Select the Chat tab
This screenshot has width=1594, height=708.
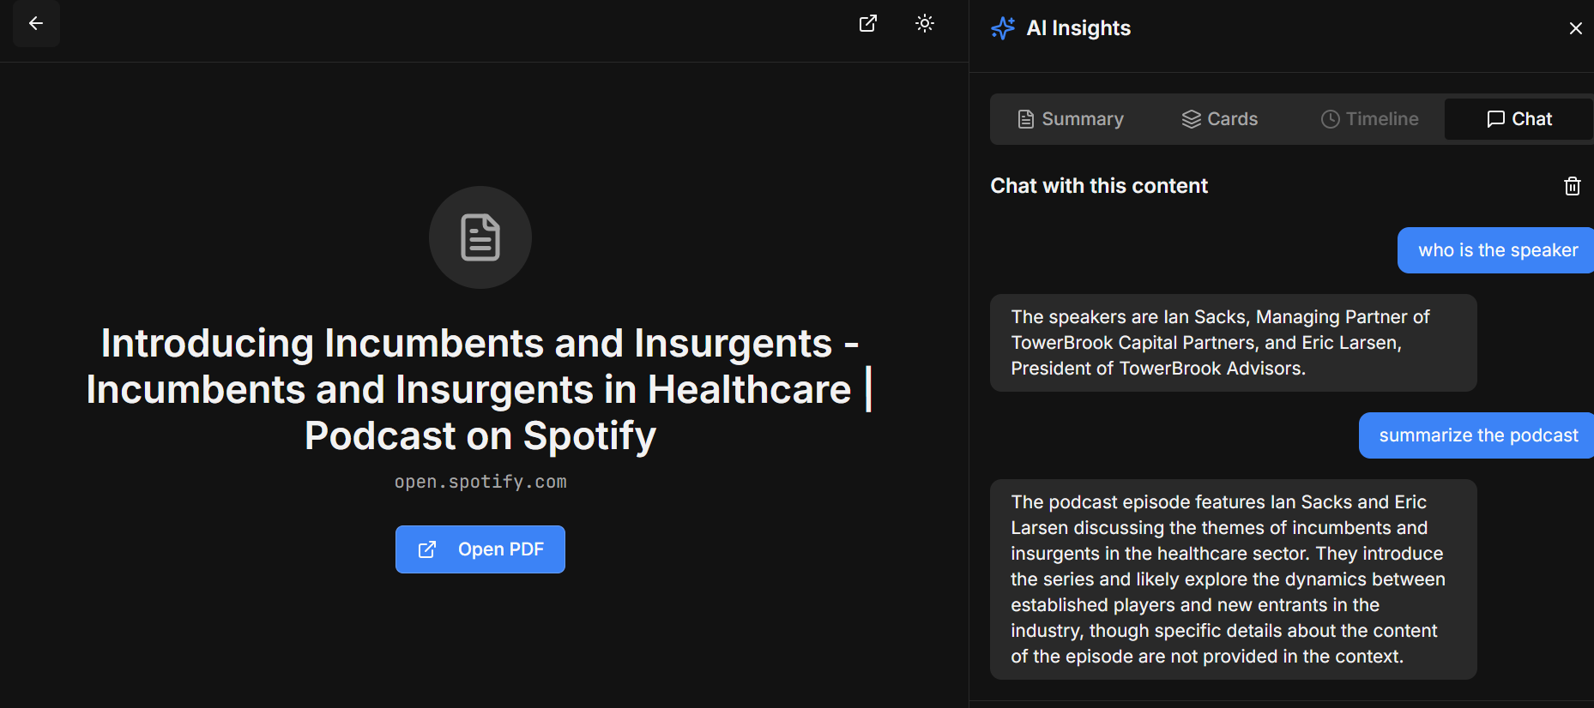tap(1519, 119)
